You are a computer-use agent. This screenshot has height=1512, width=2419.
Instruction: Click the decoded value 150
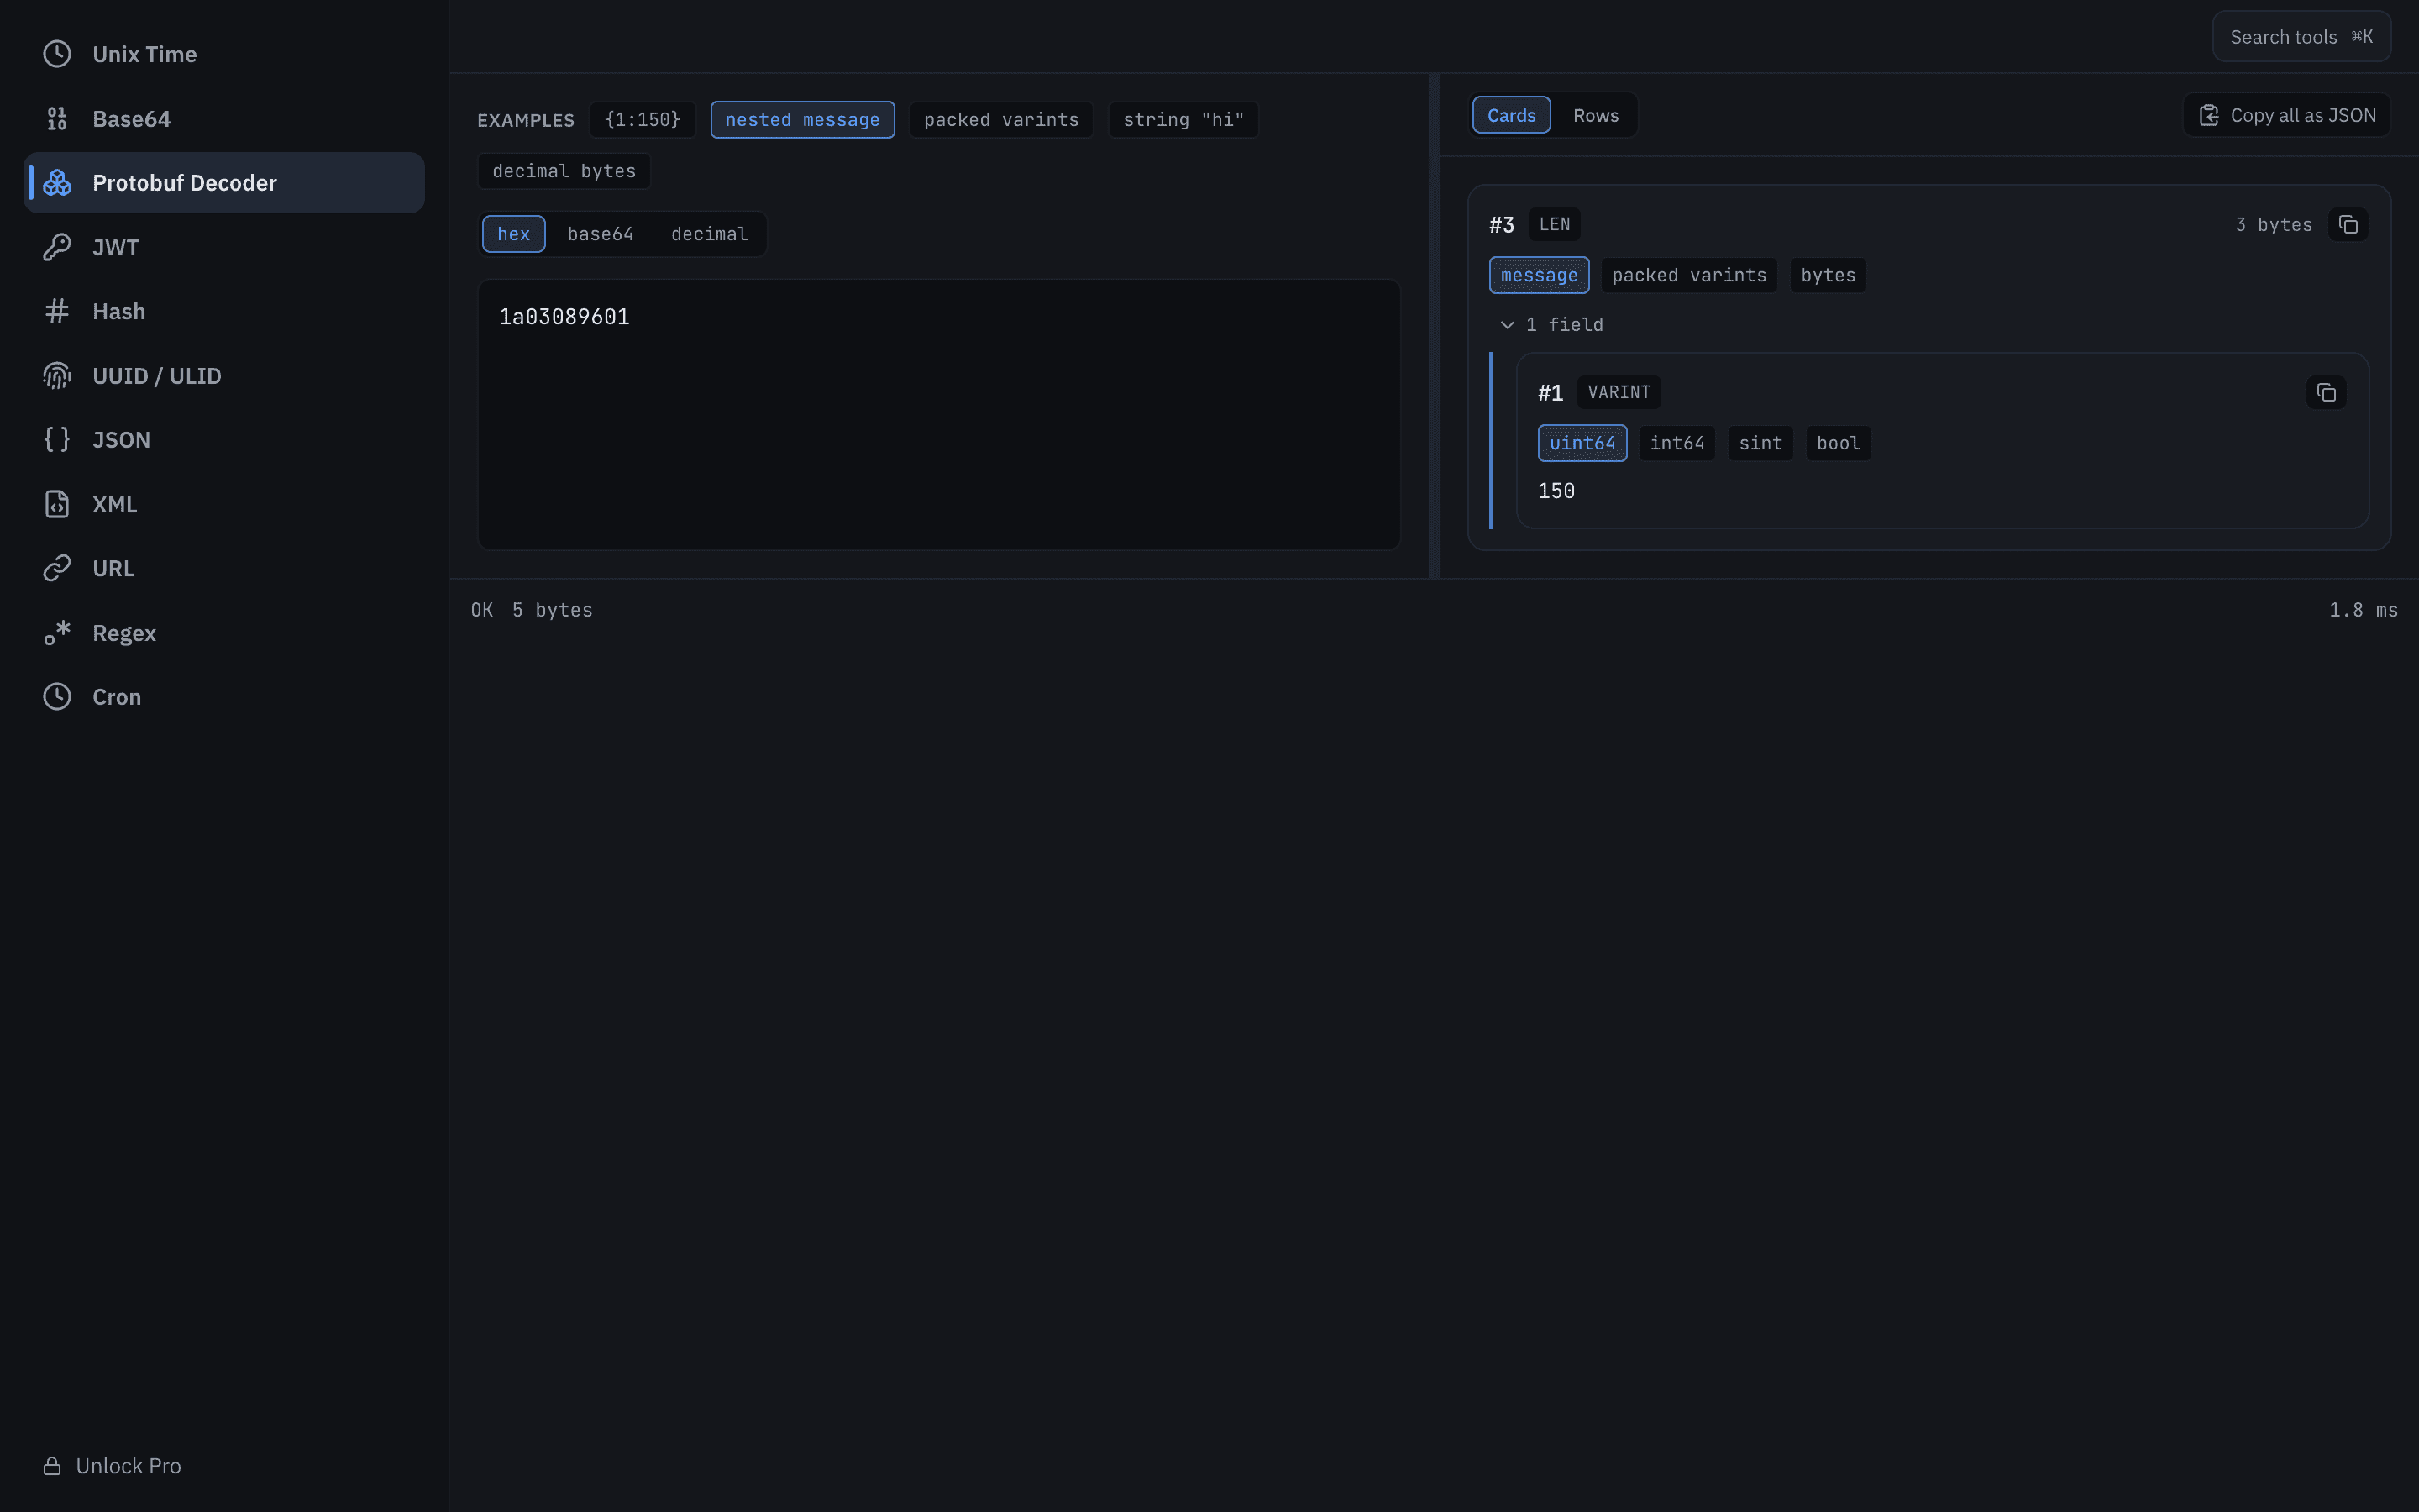1556,491
